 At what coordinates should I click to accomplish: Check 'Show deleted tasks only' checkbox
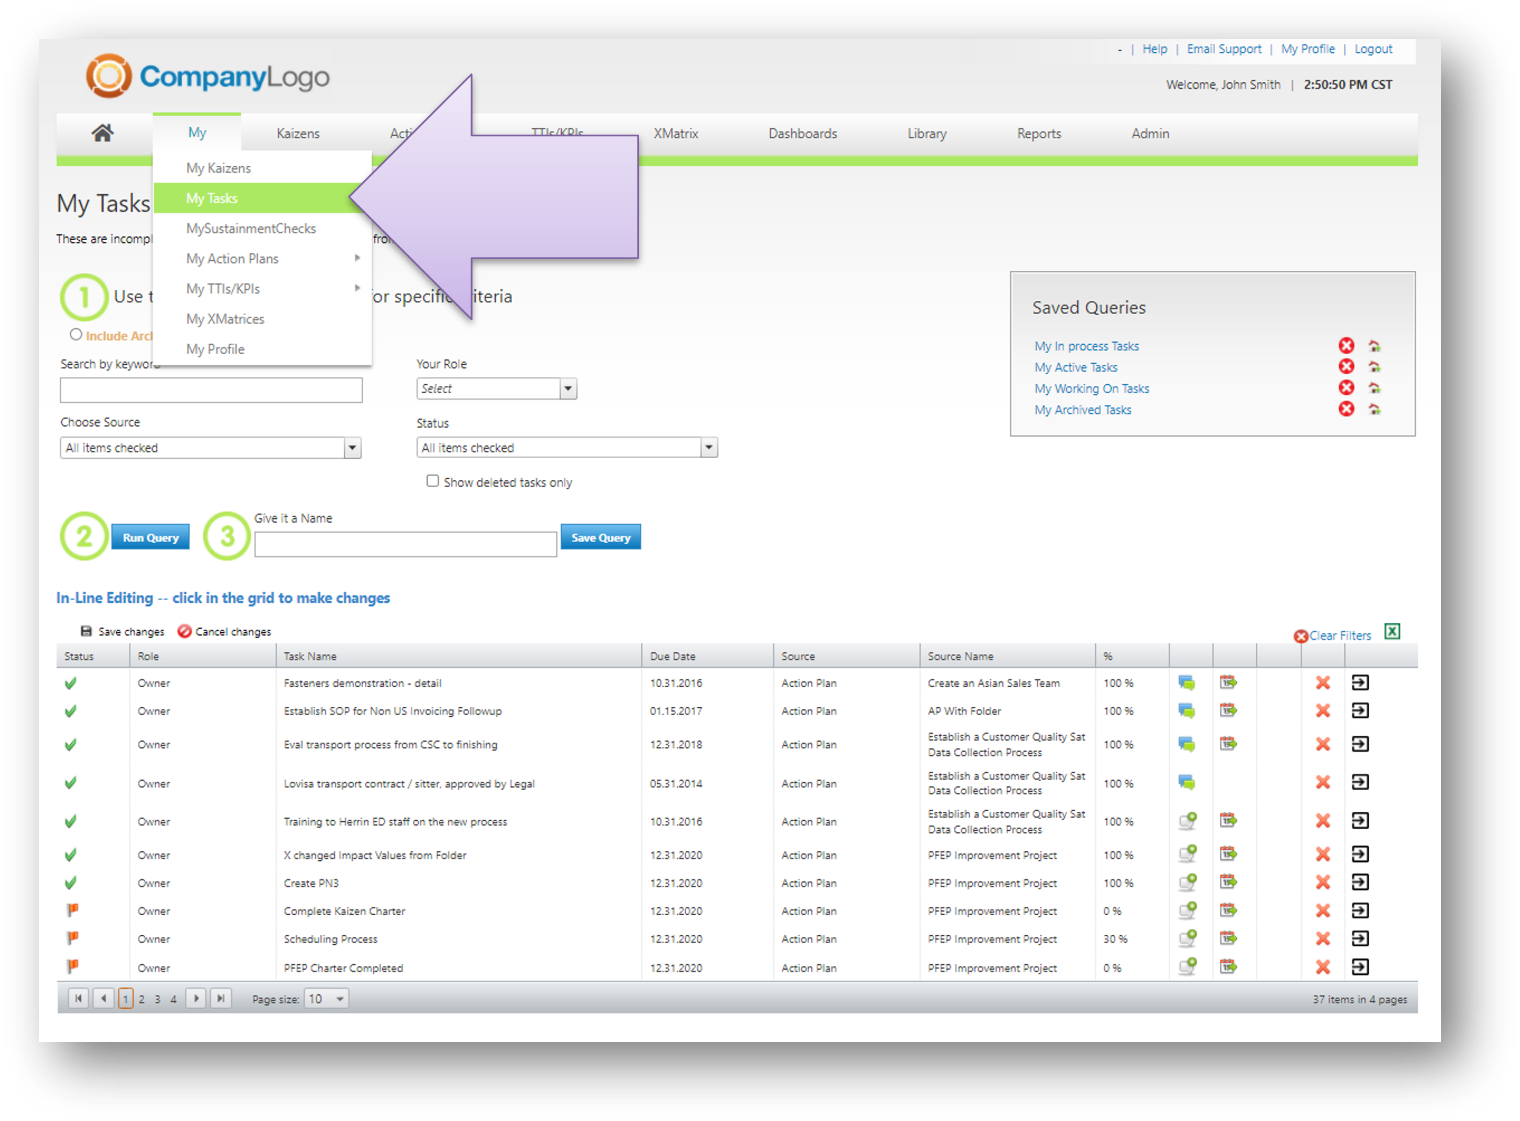[x=432, y=481]
